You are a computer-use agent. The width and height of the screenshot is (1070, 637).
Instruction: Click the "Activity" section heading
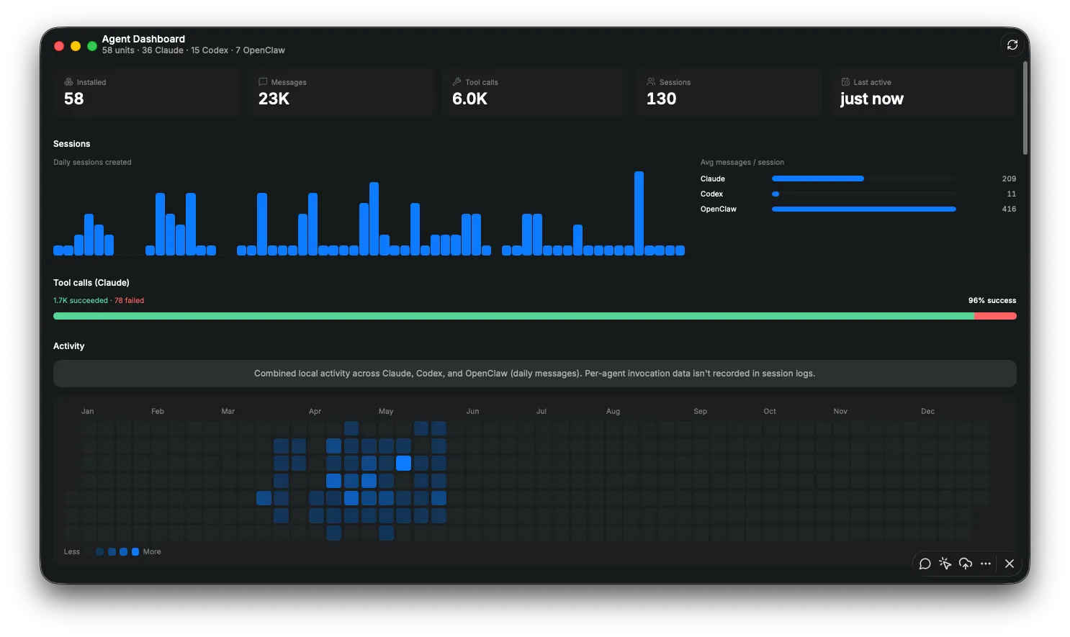pyautogui.click(x=68, y=346)
